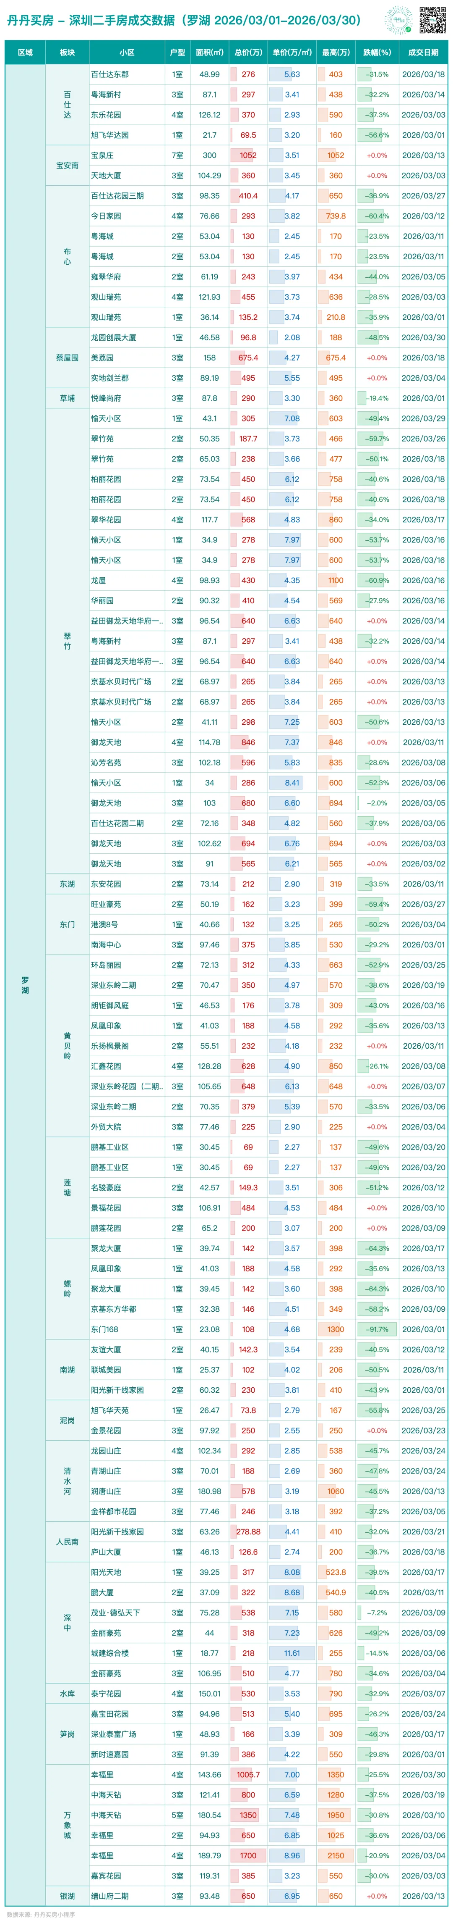Select the 今日家园 community name
Image resolution: width=453 pixels, height=1923 pixels.
(x=106, y=216)
